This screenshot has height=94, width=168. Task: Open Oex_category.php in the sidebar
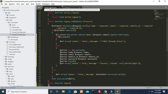tap(15, 45)
